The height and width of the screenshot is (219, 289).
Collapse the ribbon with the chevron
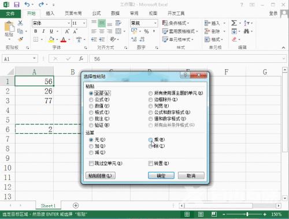pos(283,47)
